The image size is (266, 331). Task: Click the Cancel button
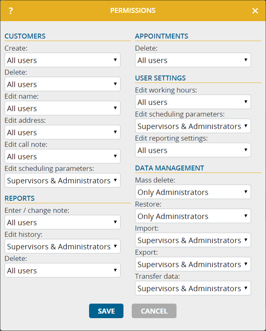coord(154,311)
